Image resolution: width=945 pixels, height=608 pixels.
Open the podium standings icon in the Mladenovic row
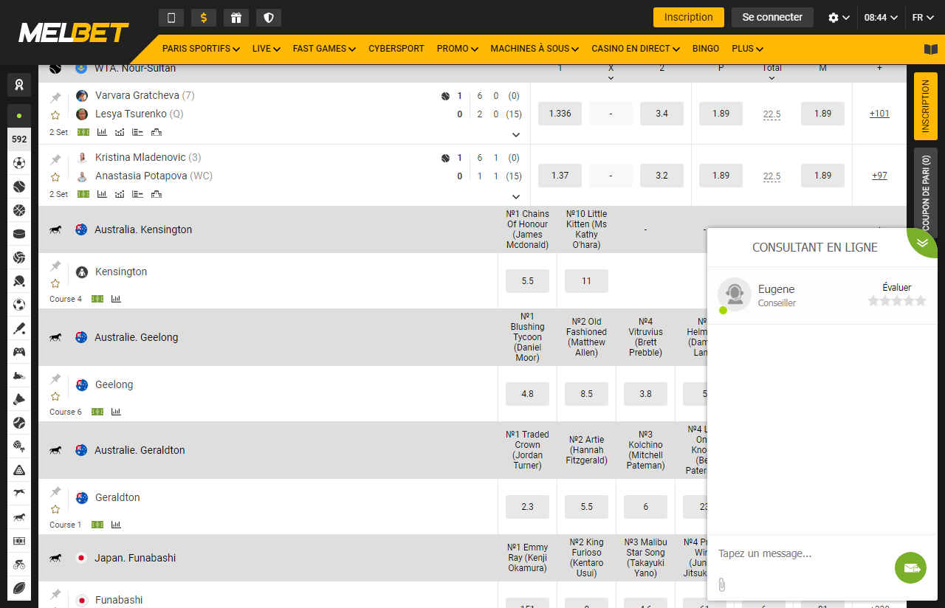tap(157, 194)
